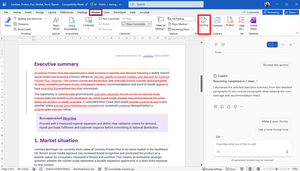The height and width of the screenshot is (171, 300).
Task: Open Linked Notes in OneNote
Action: 253,23
